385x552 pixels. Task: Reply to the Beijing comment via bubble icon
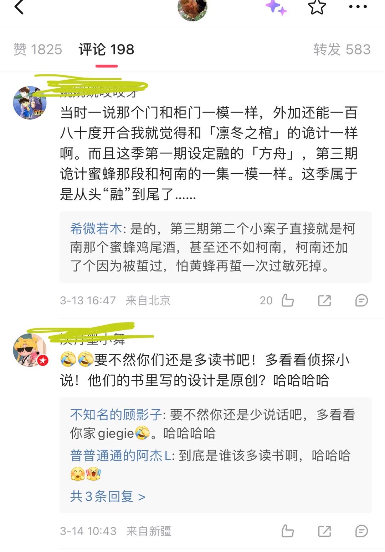pyautogui.click(x=361, y=300)
